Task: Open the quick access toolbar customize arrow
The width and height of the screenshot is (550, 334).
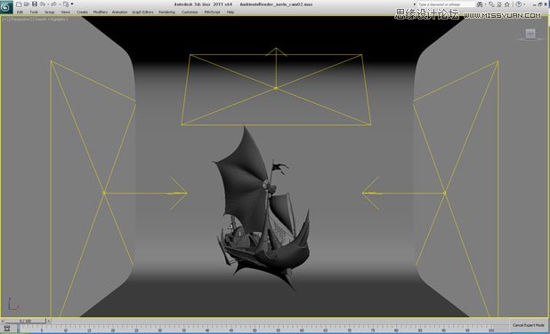Action: click(72, 4)
